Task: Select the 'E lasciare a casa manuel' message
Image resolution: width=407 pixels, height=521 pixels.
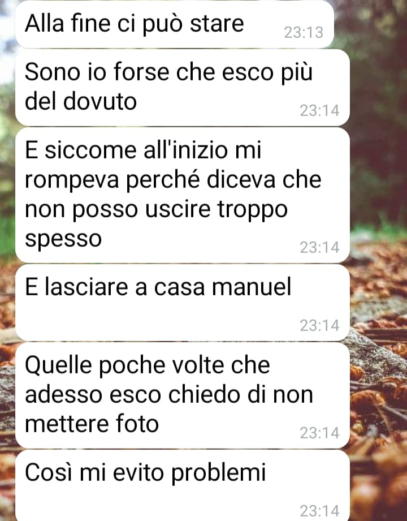Action: (x=182, y=303)
